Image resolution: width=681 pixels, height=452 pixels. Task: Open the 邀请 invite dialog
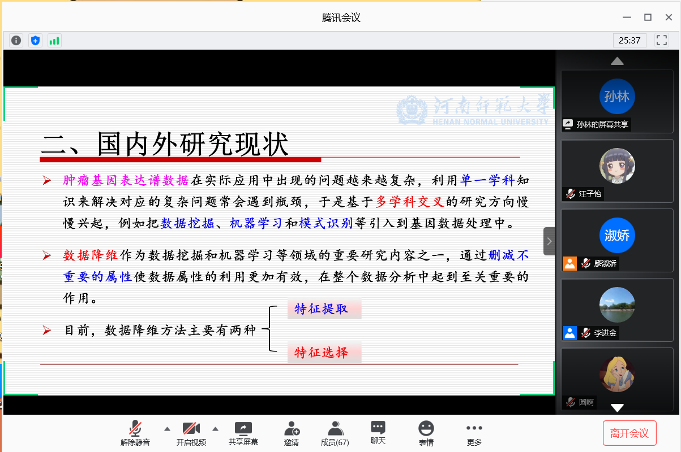coord(292,433)
